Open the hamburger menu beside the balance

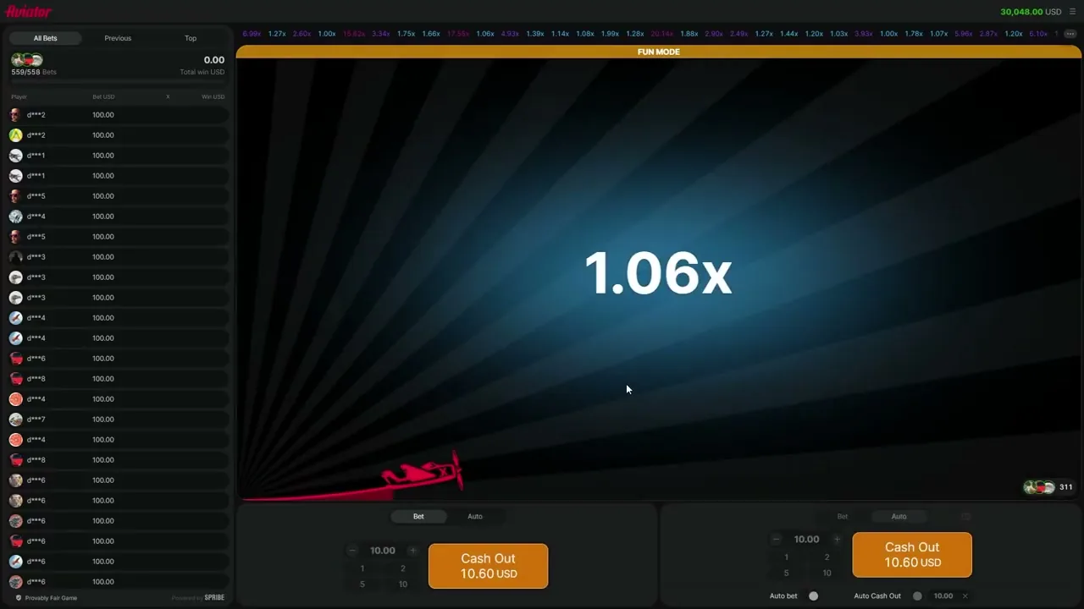click(1072, 12)
